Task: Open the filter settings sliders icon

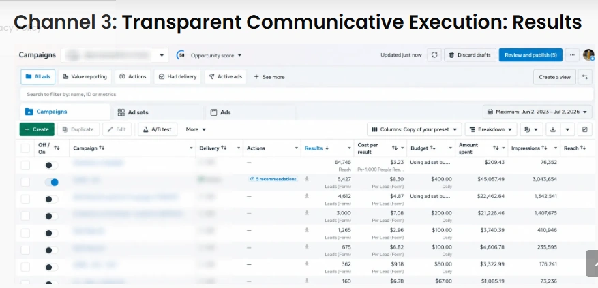Action: [x=584, y=77]
